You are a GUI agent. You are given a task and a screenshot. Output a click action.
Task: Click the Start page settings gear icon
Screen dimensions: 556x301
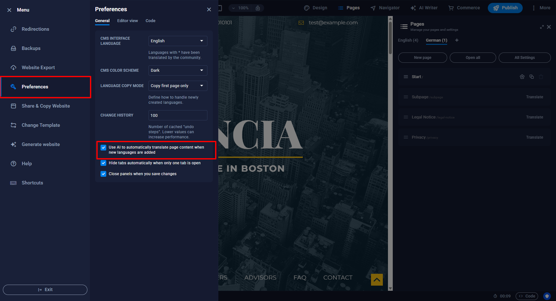(x=522, y=77)
